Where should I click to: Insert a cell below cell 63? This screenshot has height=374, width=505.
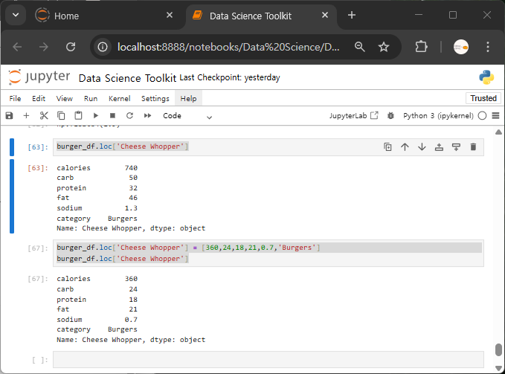(456, 147)
